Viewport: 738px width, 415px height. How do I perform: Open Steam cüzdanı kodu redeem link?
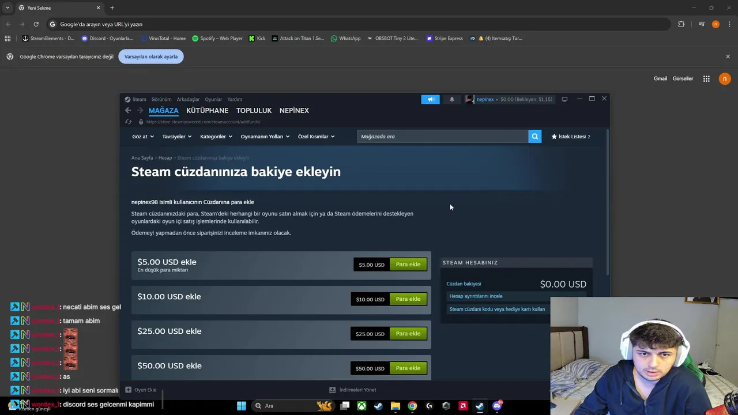(x=497, y=309)
